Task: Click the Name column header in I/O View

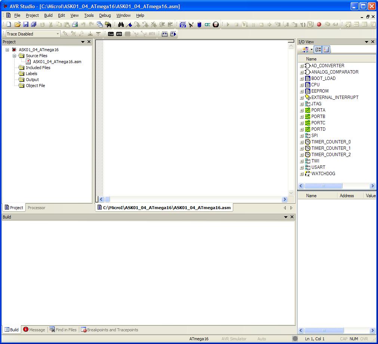Action: tap(311, 59)
